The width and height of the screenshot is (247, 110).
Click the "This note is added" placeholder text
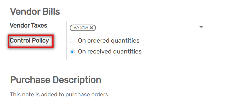pyautogui.click(x=59, y=95)
